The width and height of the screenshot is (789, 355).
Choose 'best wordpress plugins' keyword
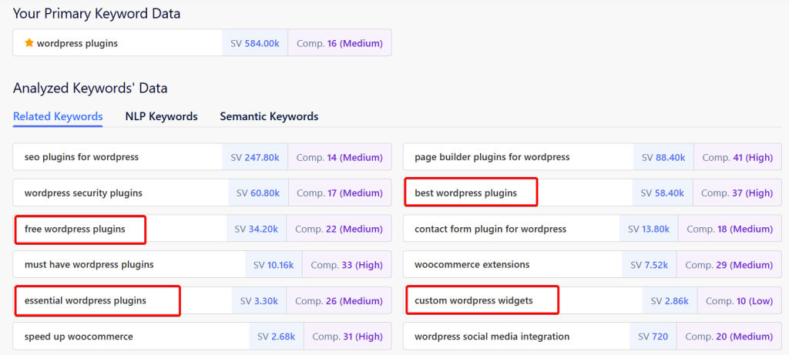tap(465, 193)
